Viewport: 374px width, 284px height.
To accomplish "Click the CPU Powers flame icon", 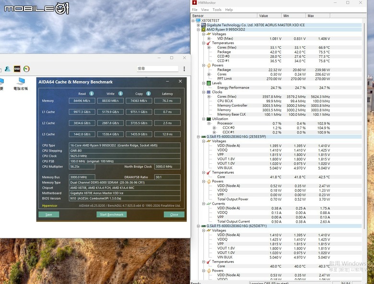I will 209,65.
